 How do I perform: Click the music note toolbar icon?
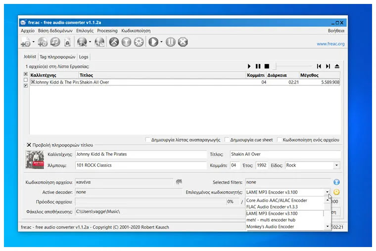coord(55,42)
